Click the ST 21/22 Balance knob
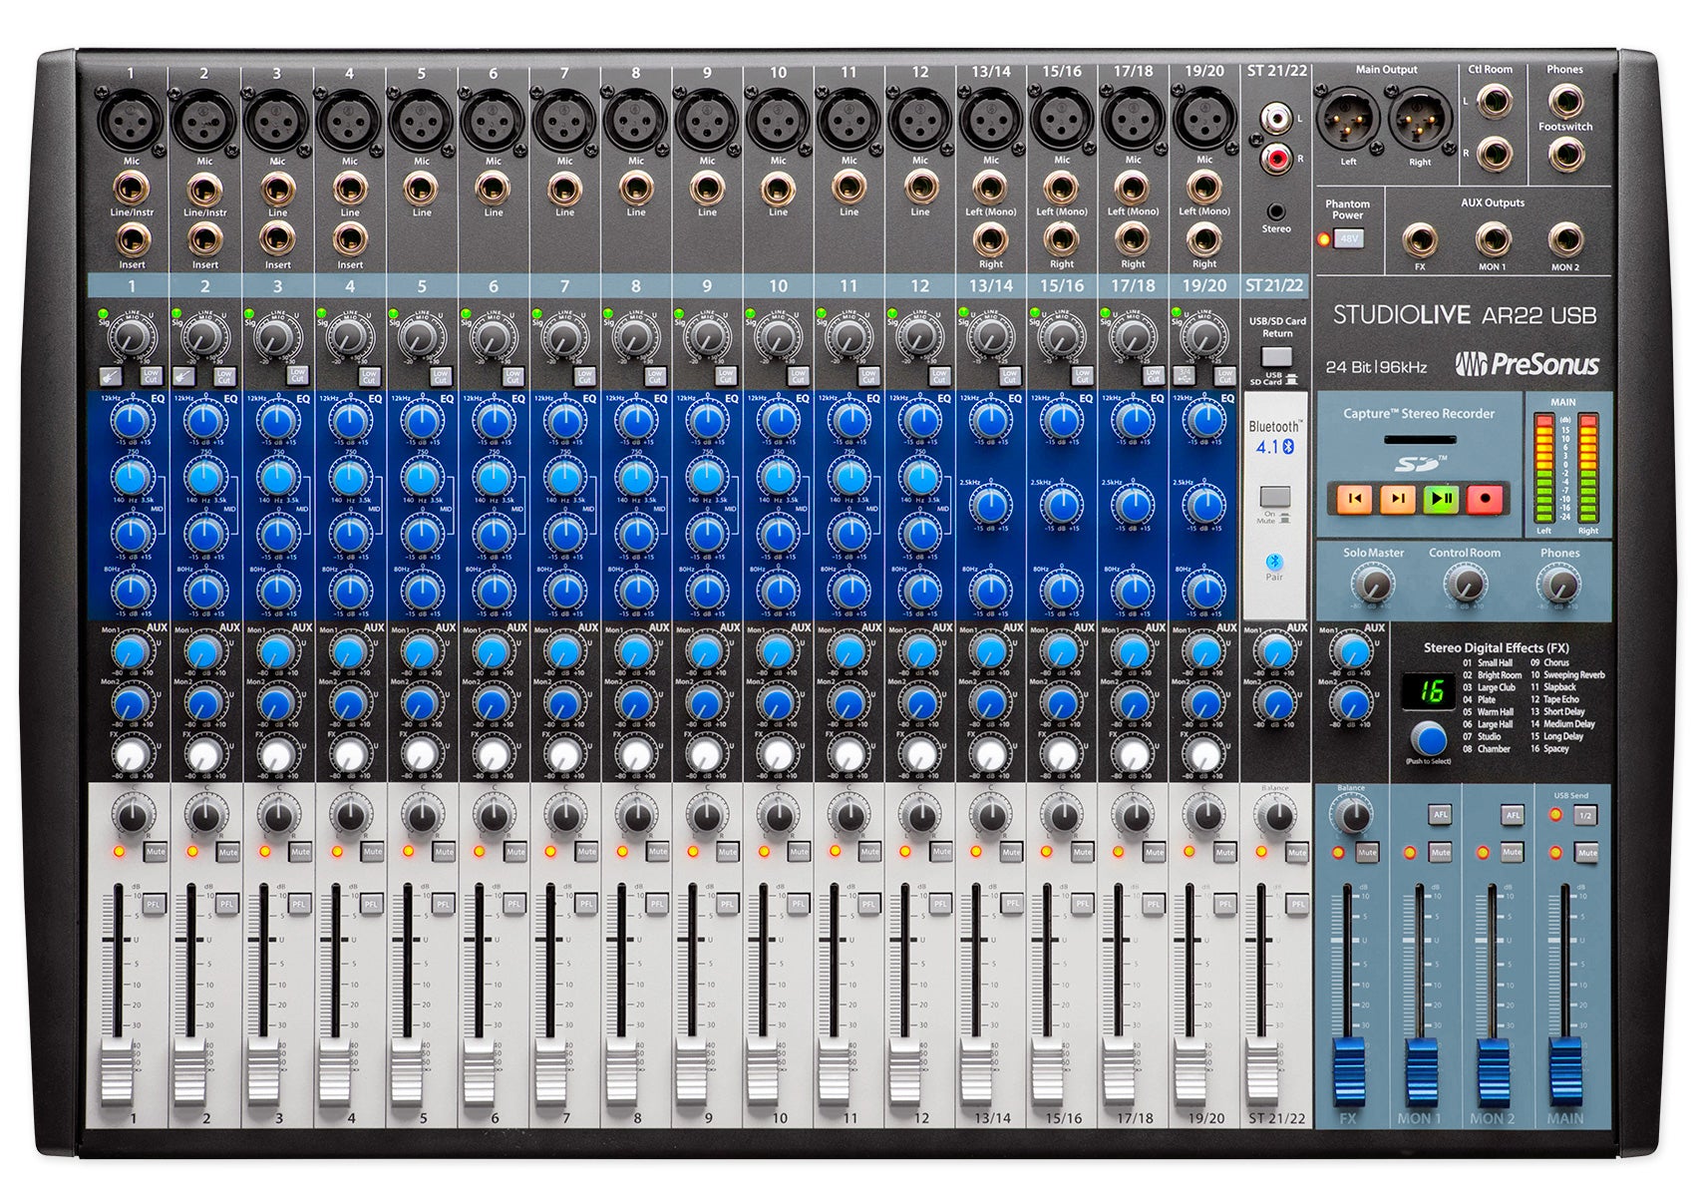Image resolution: width=1695 pixels, height=1203 pixels. click(1275, 817)
